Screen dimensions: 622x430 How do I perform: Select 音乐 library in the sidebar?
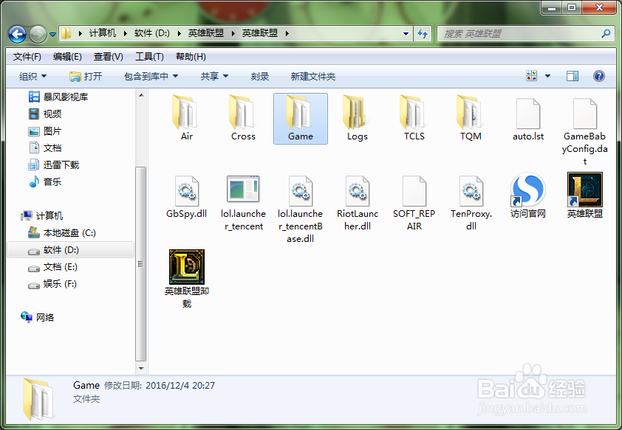coord(45,182)
